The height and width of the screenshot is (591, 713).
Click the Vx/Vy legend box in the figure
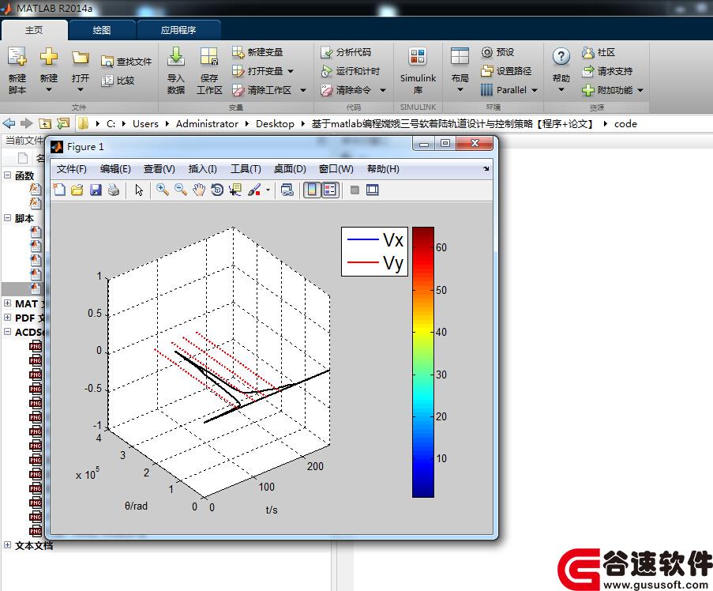[x=374, y=251]
